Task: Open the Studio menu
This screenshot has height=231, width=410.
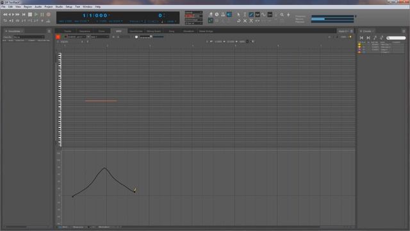Action: point(59,7)
